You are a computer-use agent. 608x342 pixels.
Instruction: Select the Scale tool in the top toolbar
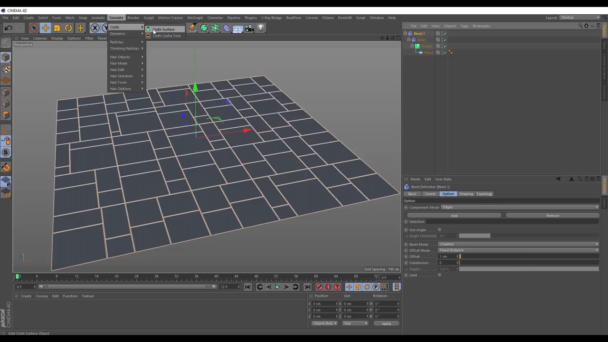coord(57,28)
